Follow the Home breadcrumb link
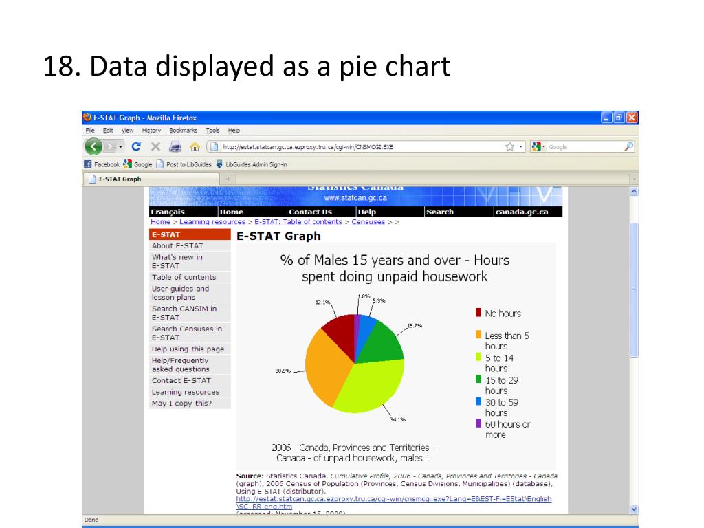Viewport: 704px width, 528px height. (160, 222)
